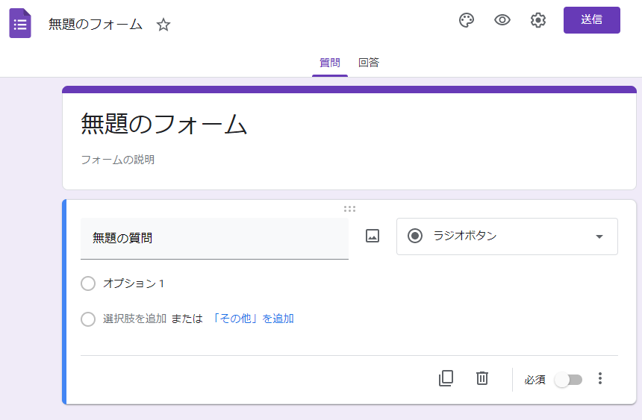Open form settings gear icon
Viewport: 642px width, 420px height.
point(538,20)
